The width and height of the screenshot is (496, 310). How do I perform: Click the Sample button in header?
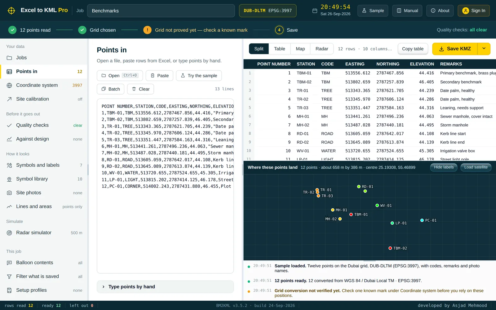373,11
